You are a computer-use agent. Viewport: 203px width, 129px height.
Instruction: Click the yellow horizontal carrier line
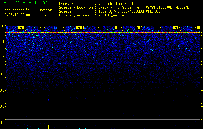(103, 32)
